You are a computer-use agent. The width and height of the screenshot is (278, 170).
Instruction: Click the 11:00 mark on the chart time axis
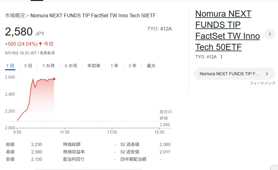[65, 132]
